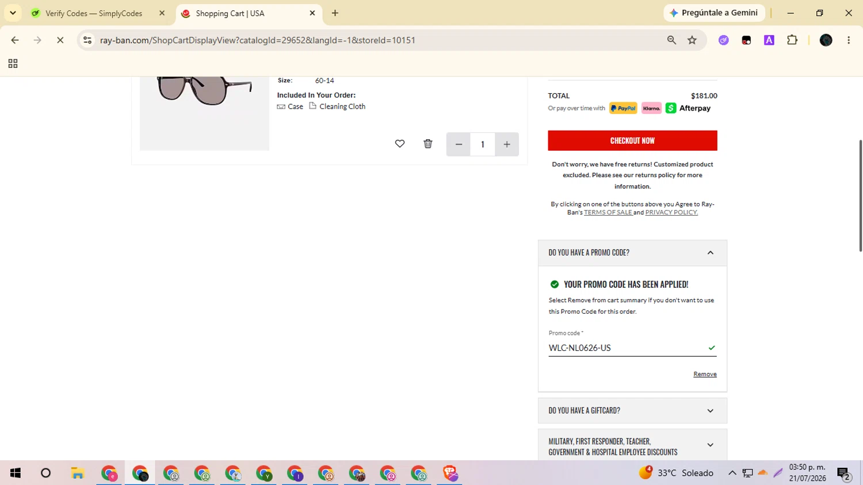The width and height of the screenshot is (863, 485).
Task: Click the $181.00 total amount
Action: (x=704, y=96)
